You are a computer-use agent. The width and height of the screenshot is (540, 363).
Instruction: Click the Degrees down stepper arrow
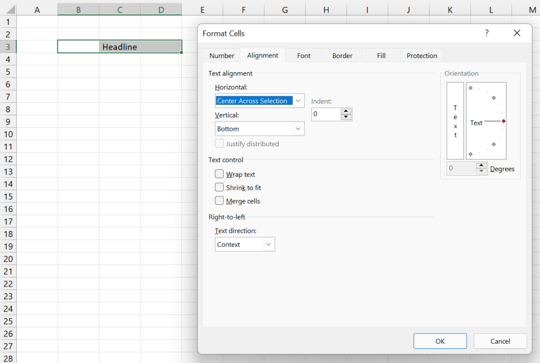(480, 171)
